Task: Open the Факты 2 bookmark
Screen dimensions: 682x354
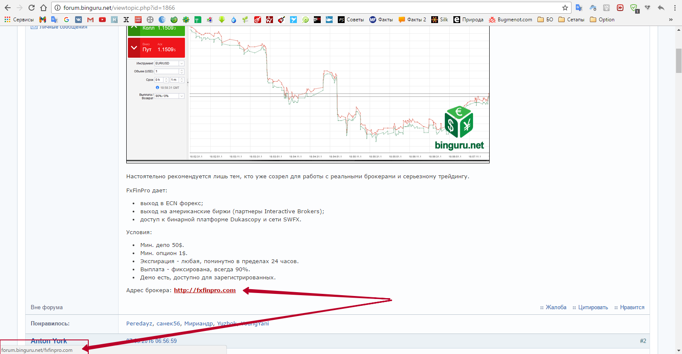Action: [x=412, y=20]
